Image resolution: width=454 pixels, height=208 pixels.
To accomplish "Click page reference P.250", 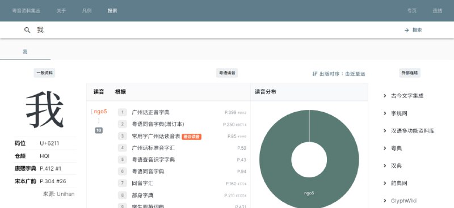I will (229, 124).
